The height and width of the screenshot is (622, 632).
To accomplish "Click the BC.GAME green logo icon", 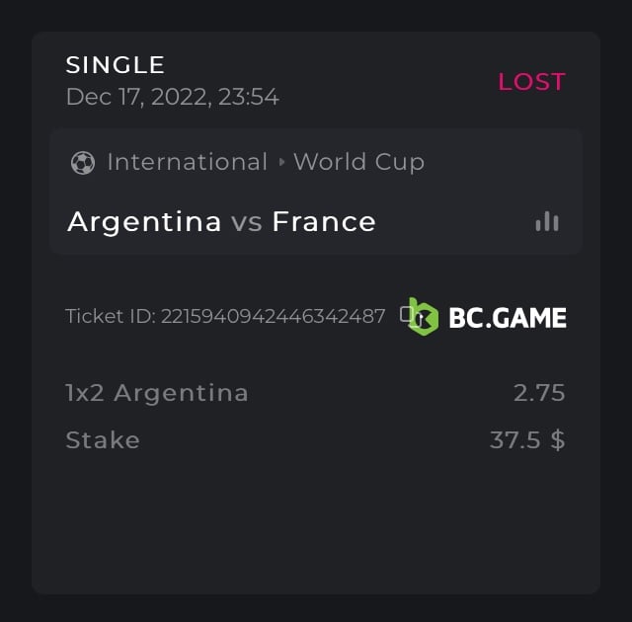I will click(x=424, y=317).
